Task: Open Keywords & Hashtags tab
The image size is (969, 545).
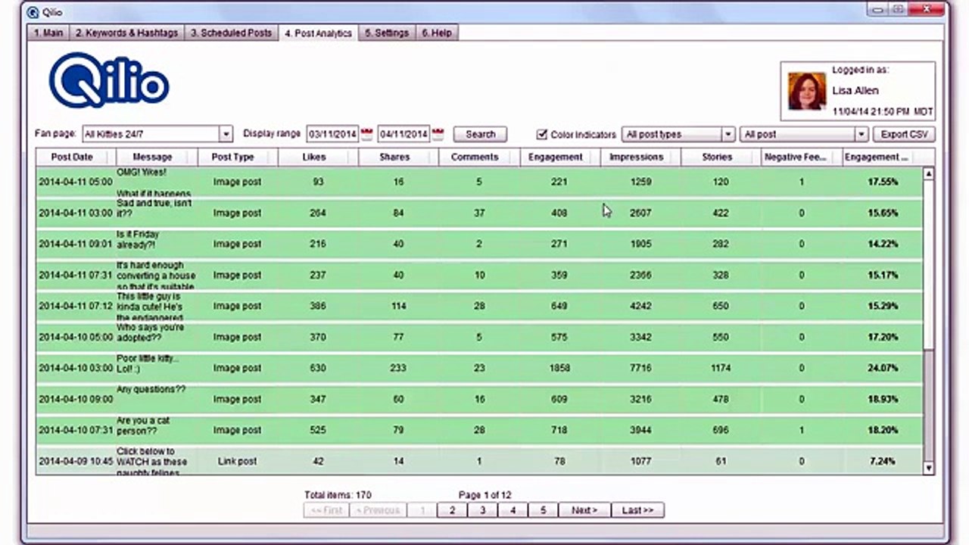Action: click(126, 33)
